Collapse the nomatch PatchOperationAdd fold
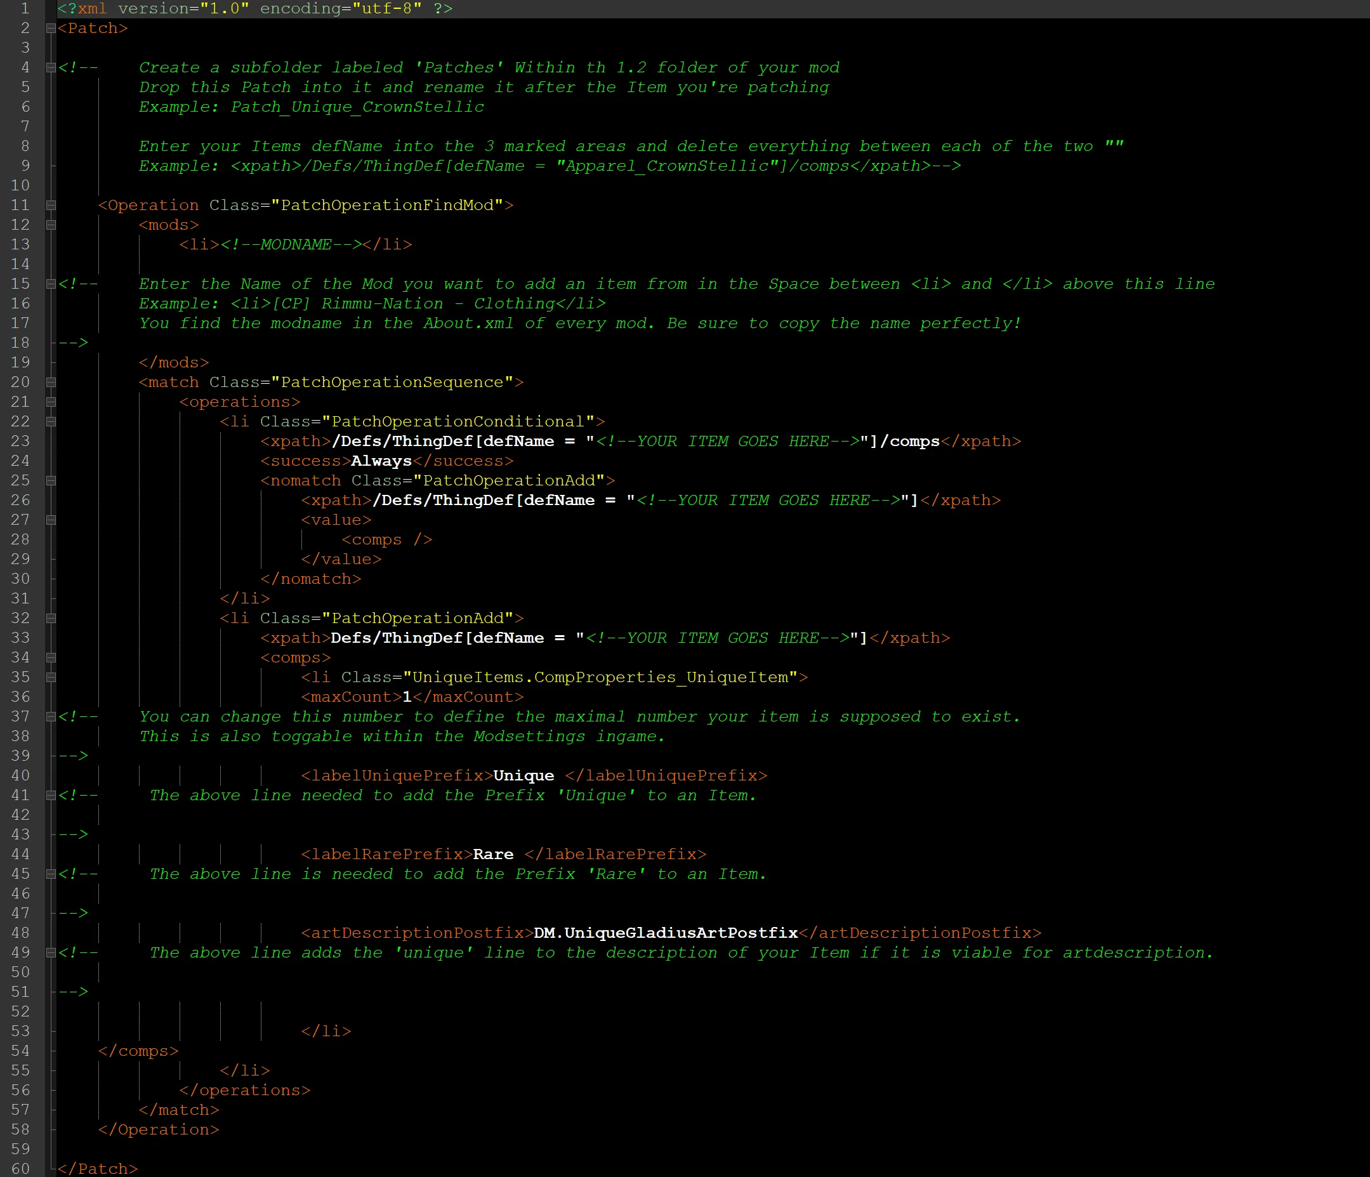Viewport: 1370px width, 1177px height. tap(50, 481)
